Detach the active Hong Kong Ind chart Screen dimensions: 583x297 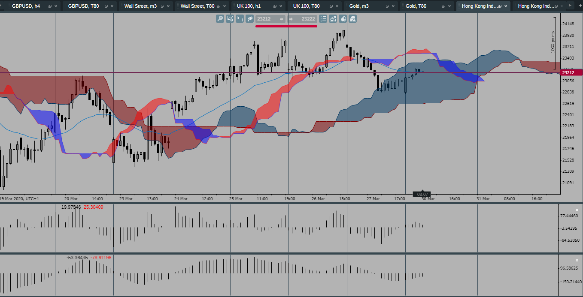(500, 6)
